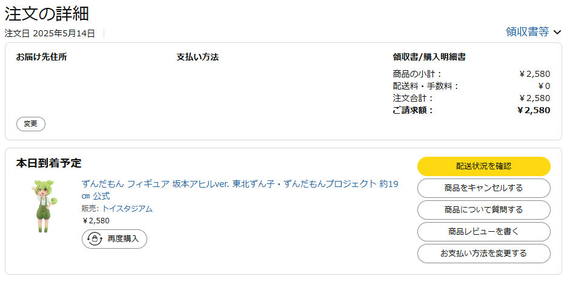This screenshot has height=282, width=567.
Task: Click the order date 2025年5月14日 text
Action: (64, 33)
